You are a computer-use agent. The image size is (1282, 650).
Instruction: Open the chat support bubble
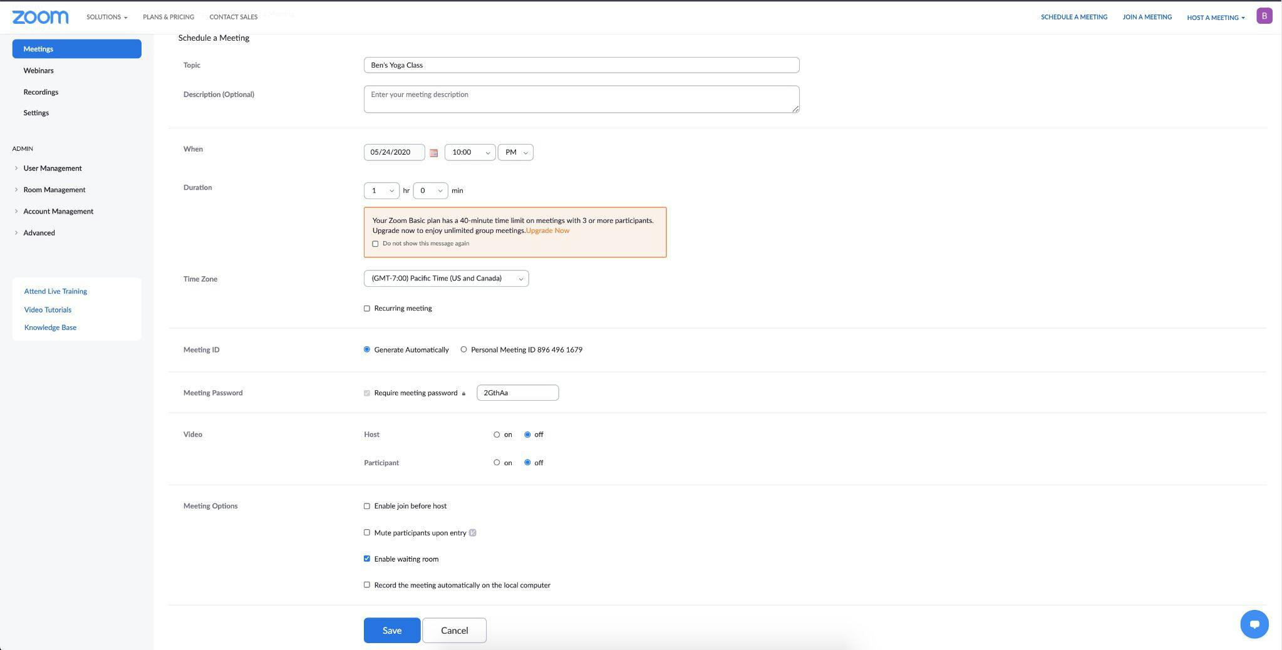click(1254, 624)
